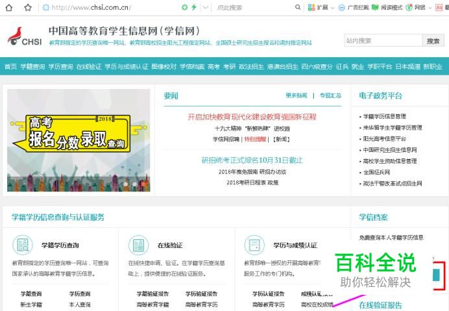This screenshot has height=311, width=449.
Task: Open the 扩展 extensions icon
Action: (311, 7)
